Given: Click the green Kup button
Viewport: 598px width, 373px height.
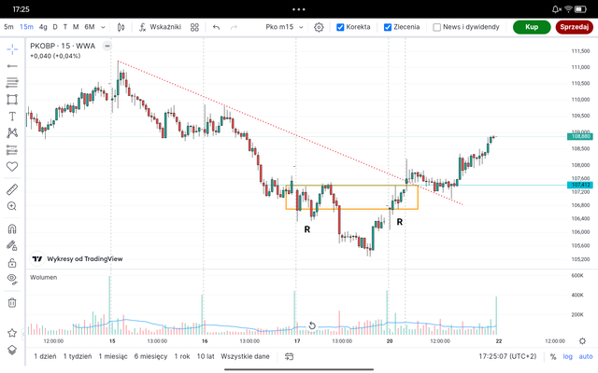Looking at the screenshot, I should [x=532, y=27].
